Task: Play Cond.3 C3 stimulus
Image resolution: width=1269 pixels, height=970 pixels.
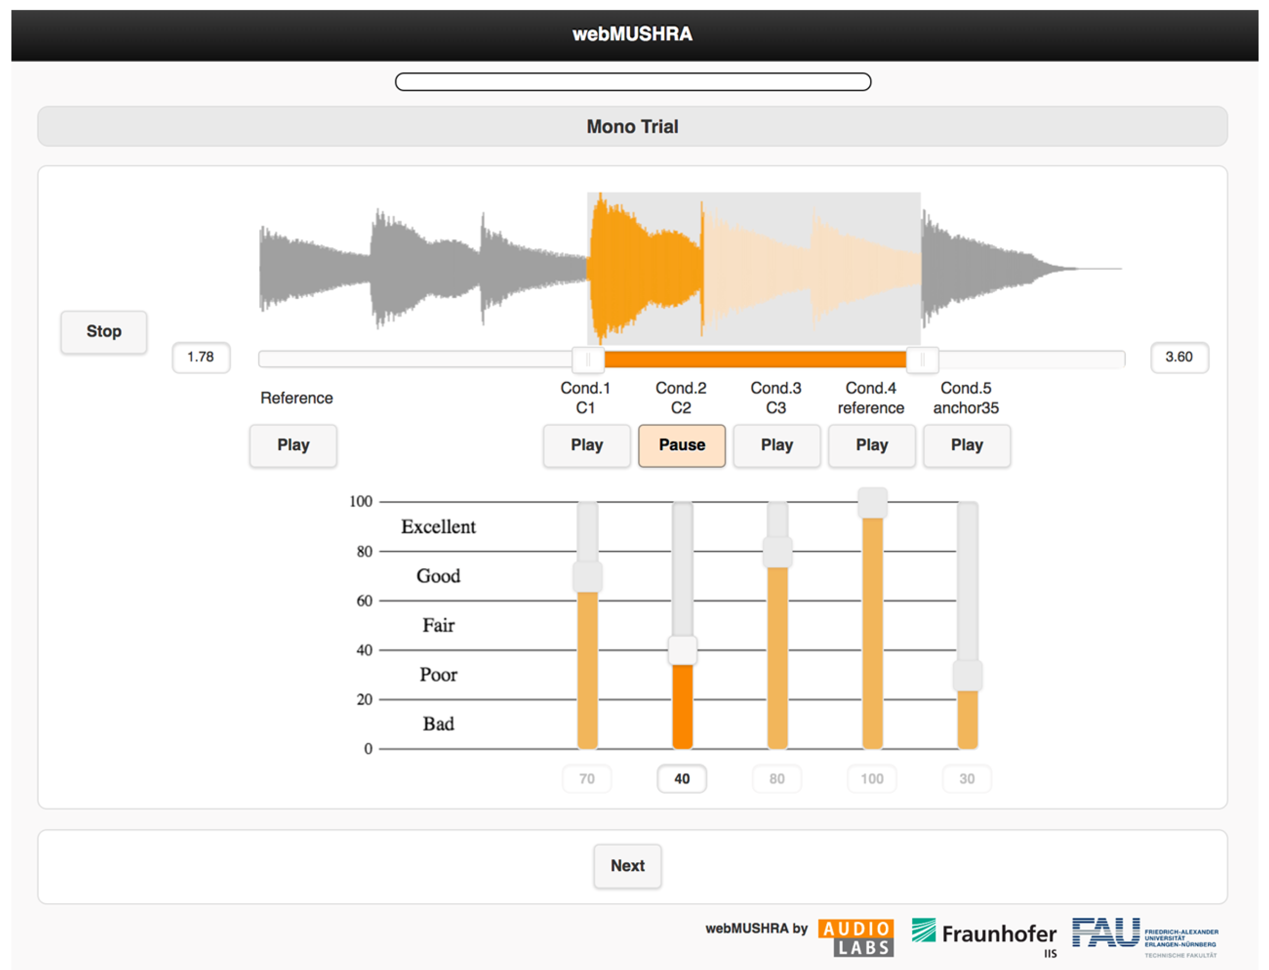Action: coord(776,445)
